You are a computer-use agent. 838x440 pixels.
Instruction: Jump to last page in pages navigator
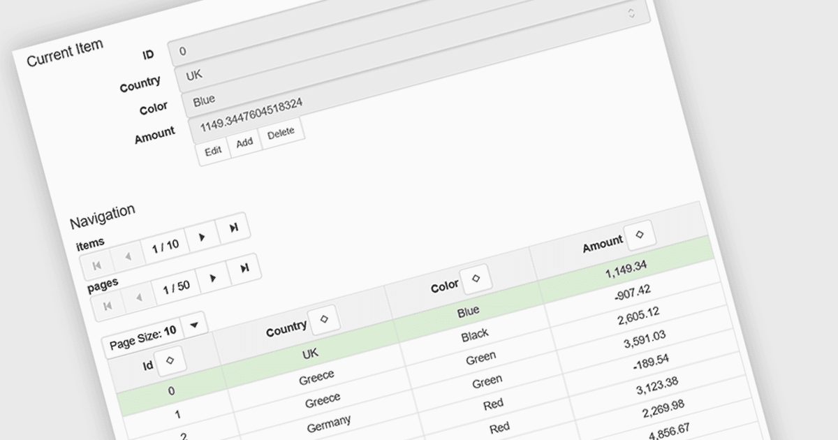point(244,269)
